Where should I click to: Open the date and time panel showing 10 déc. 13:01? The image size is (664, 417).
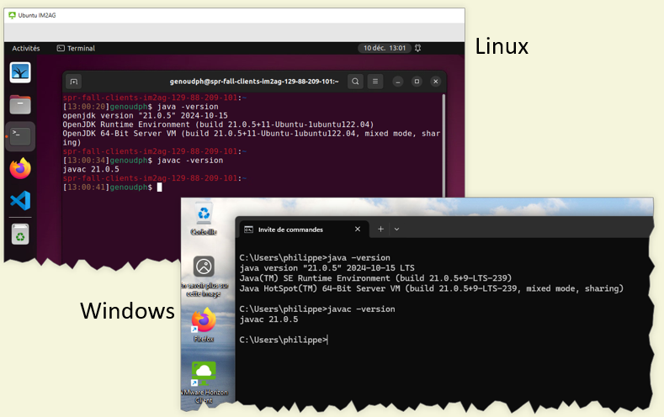tap(384, 48)
